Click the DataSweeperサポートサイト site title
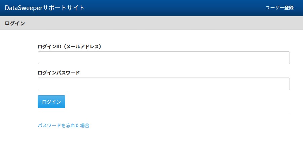 (x=45, y=8)
